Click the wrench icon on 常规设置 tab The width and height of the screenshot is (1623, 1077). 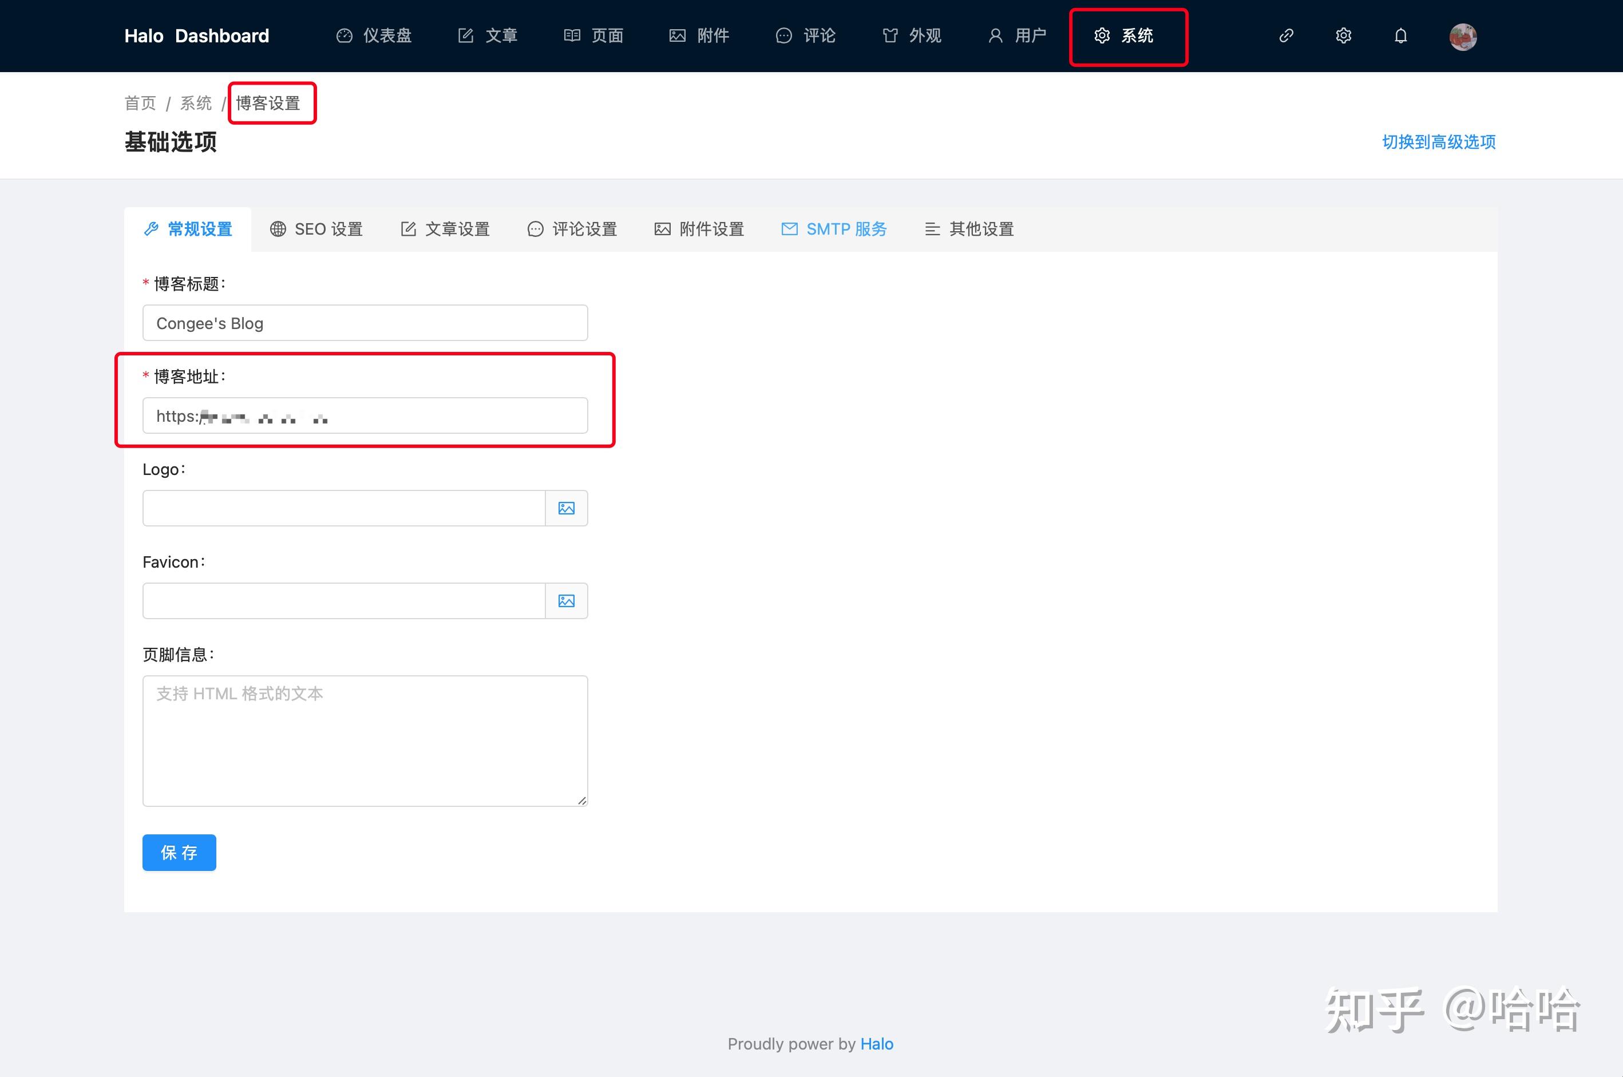click(151, 229)
